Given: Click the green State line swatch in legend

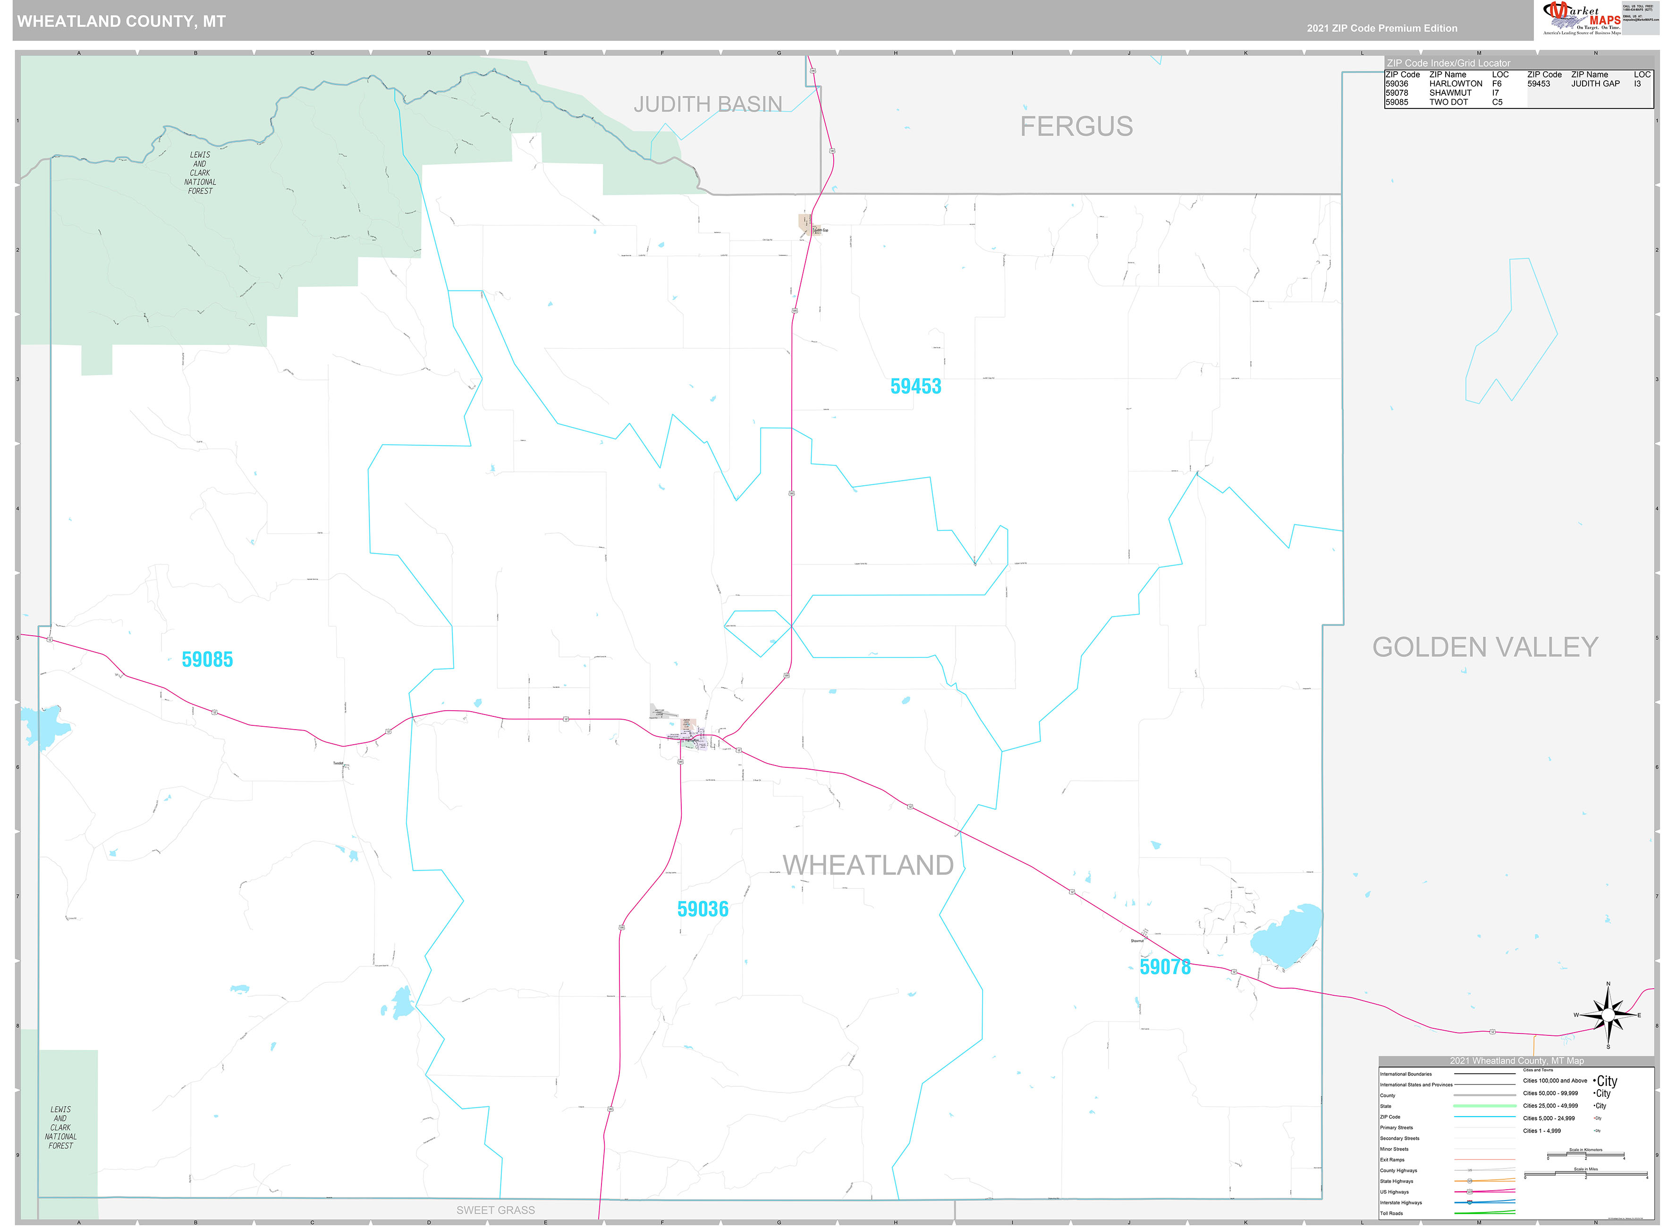Looking at the screenshot, I should click(1484, 1106).
